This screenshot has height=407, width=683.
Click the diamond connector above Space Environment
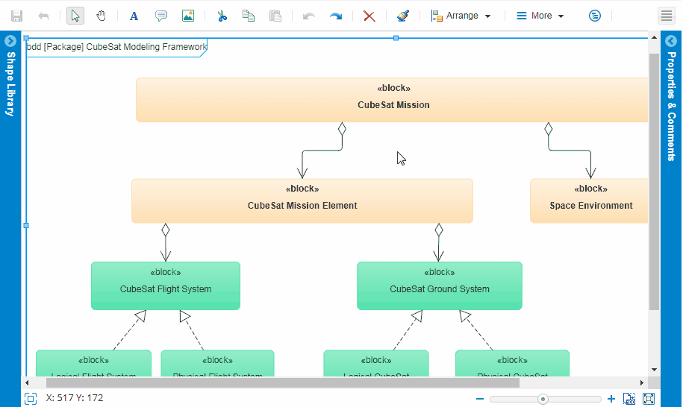pos(549,129)
